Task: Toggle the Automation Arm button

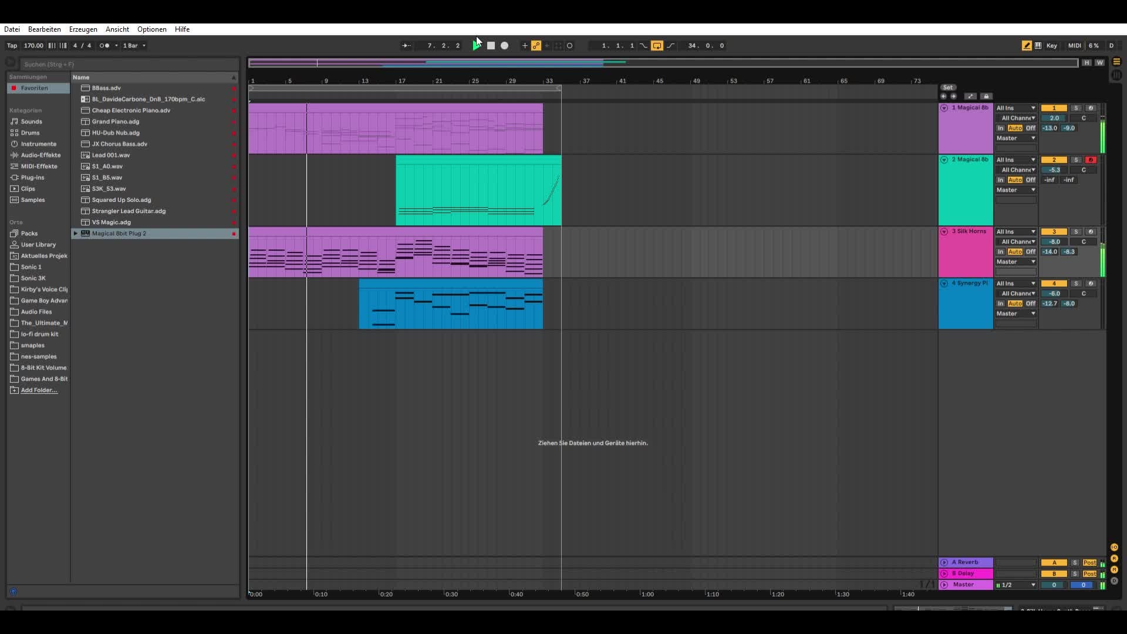Action: click(536, 46)
